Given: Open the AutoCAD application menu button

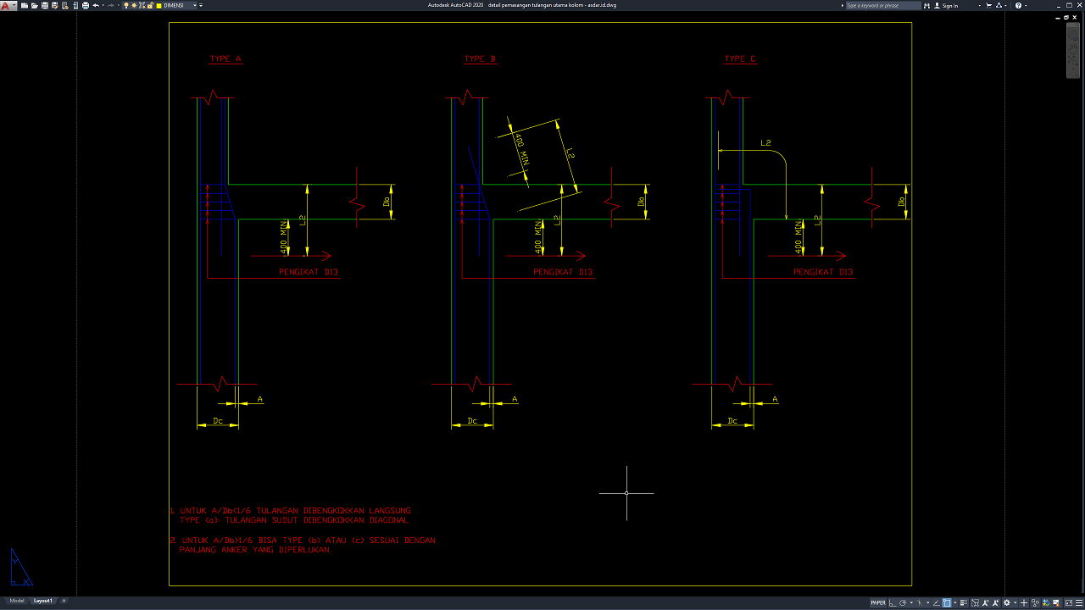Looking at the screenshot, I should 7,5.
